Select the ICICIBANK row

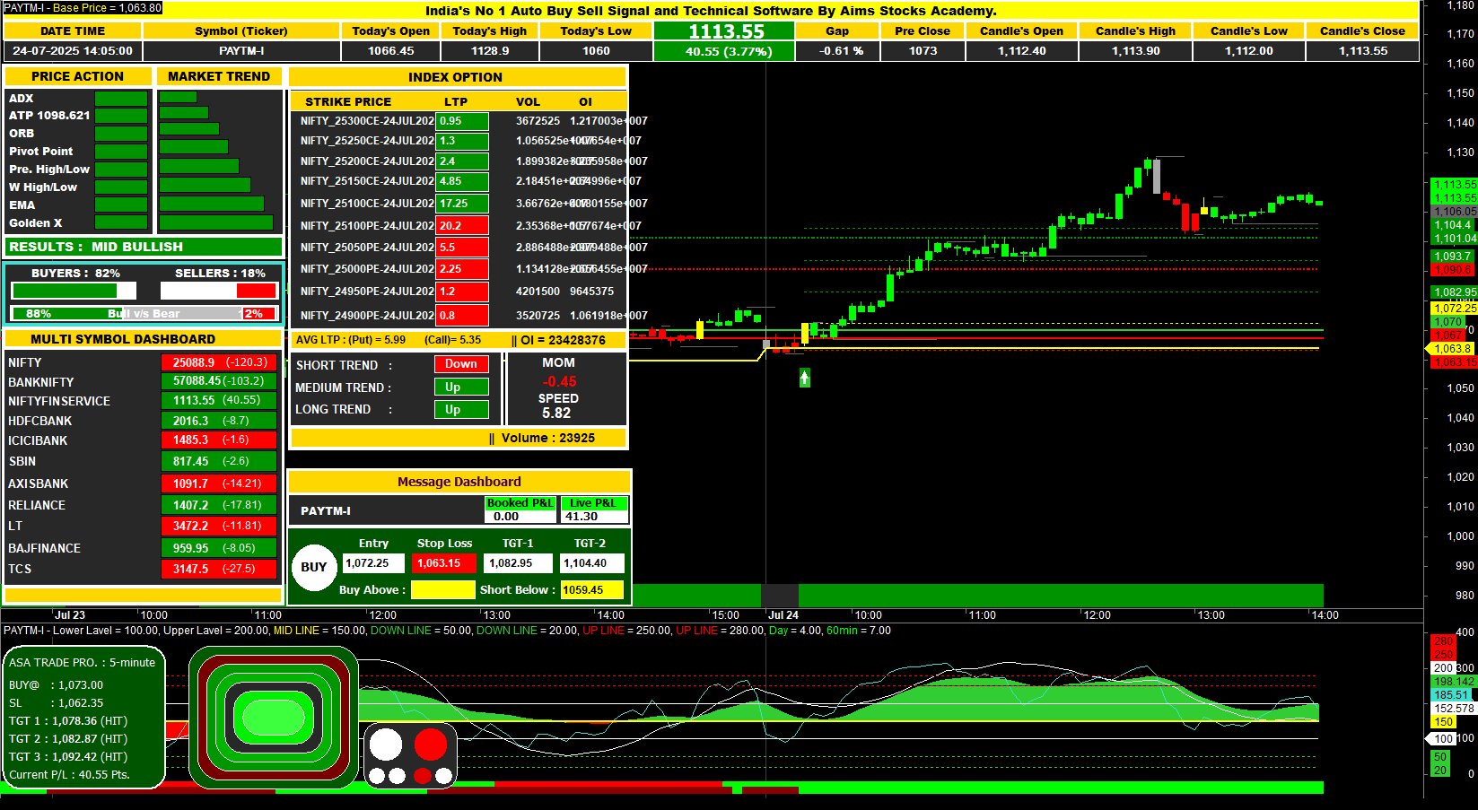click(142, 440)
